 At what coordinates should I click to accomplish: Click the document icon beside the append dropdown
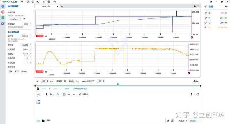[x=172, y=121]
